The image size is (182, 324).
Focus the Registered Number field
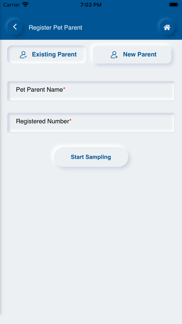91,123
